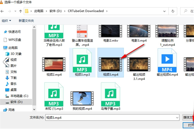Select video file 电影2.mkv
This screenshot has height=129, width=194.
coord(111,34)
